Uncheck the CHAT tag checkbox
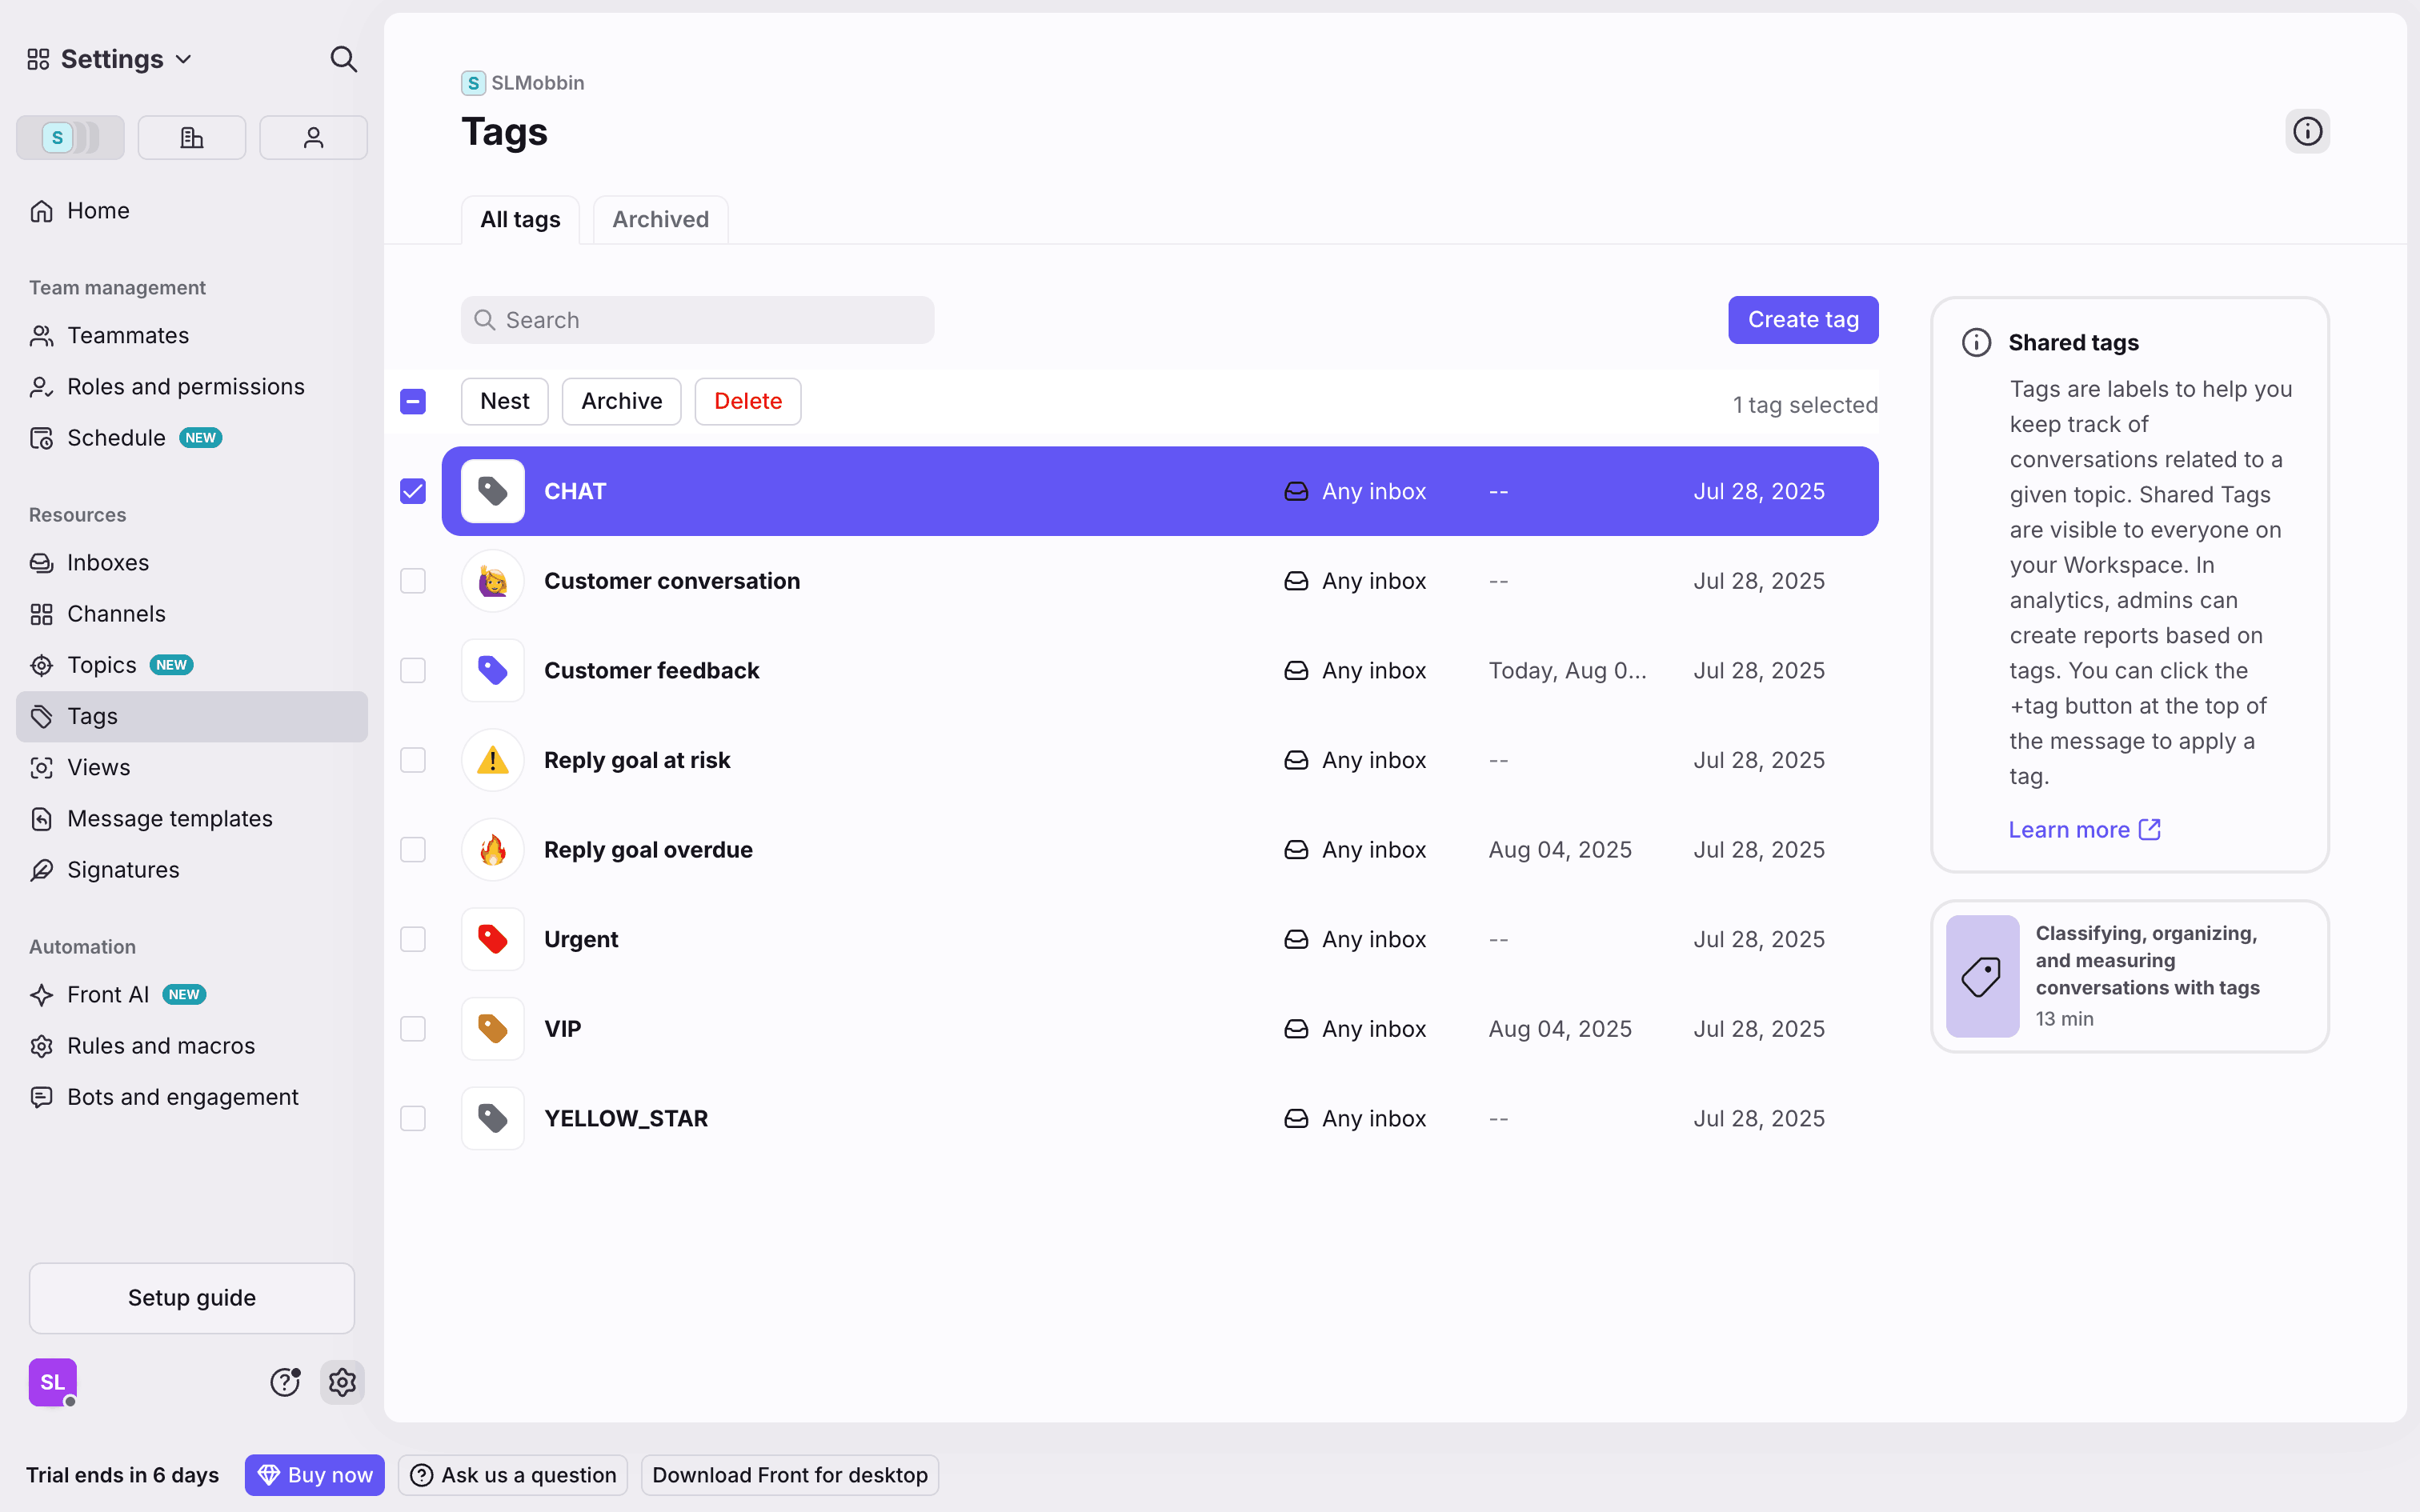Screen dimensions: 2420x1512 413,491
